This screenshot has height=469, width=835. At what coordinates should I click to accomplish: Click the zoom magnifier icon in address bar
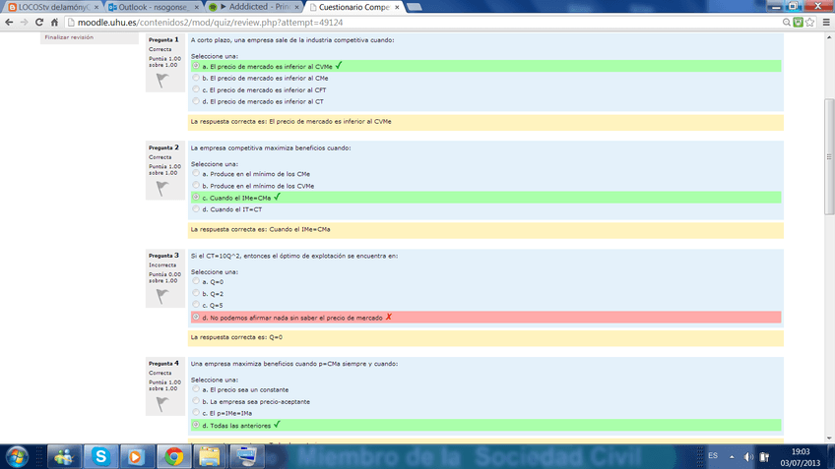coord(786,23)
